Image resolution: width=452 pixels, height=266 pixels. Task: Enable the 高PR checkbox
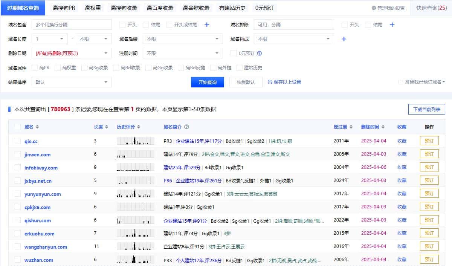[x=34, y=68]
